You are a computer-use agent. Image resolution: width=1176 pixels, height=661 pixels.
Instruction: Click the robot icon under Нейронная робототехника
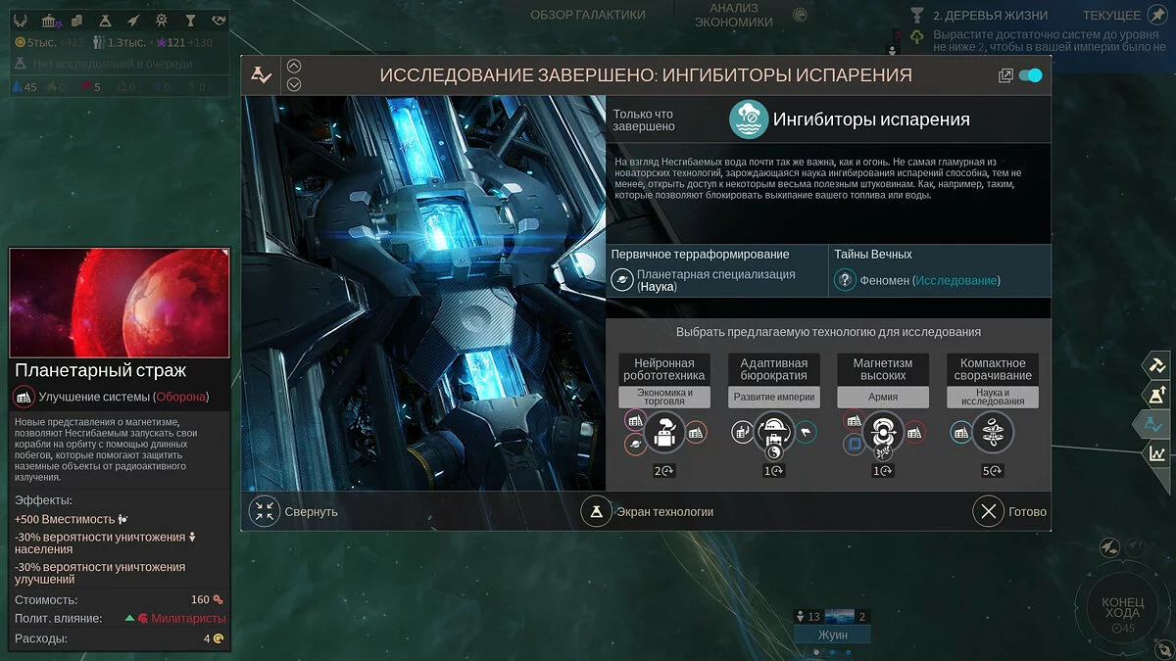pyautogui.click(x=664, y=432)
